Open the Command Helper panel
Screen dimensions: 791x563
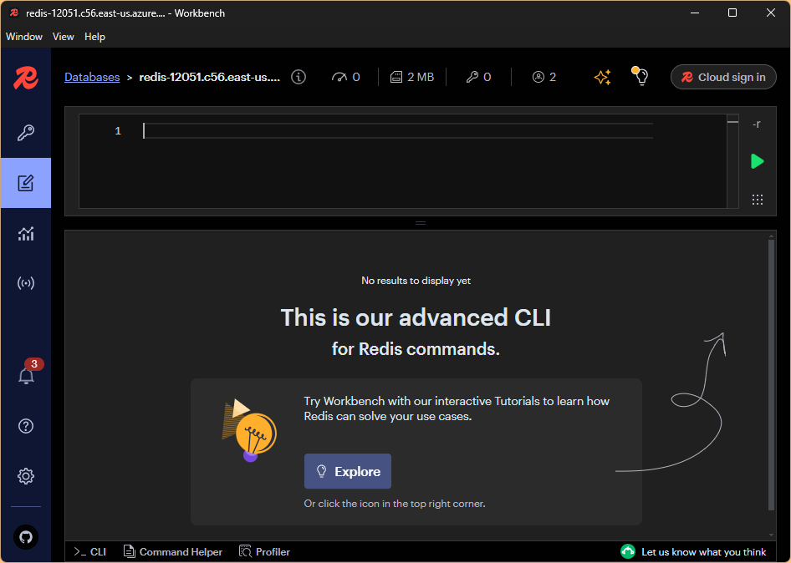[173, 552]
